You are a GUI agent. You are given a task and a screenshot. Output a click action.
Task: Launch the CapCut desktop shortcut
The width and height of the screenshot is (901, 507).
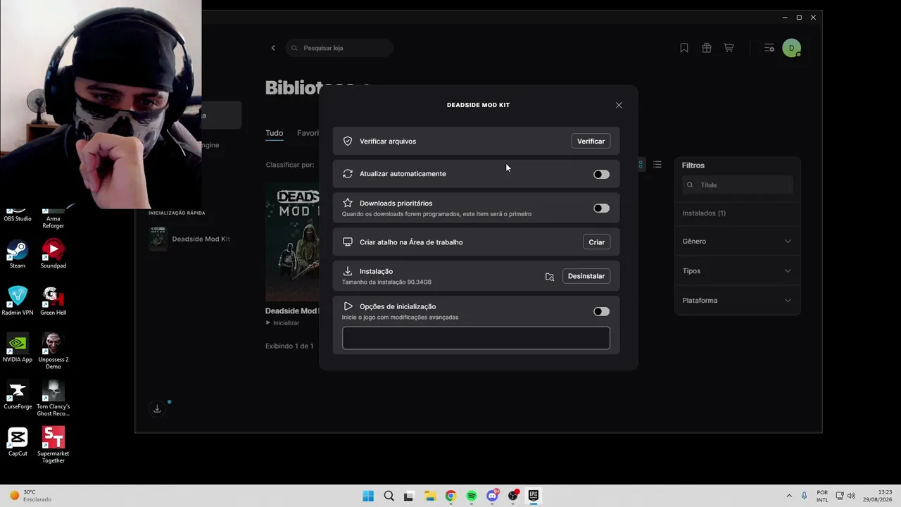pyautogui.click(x=18, y=442)
